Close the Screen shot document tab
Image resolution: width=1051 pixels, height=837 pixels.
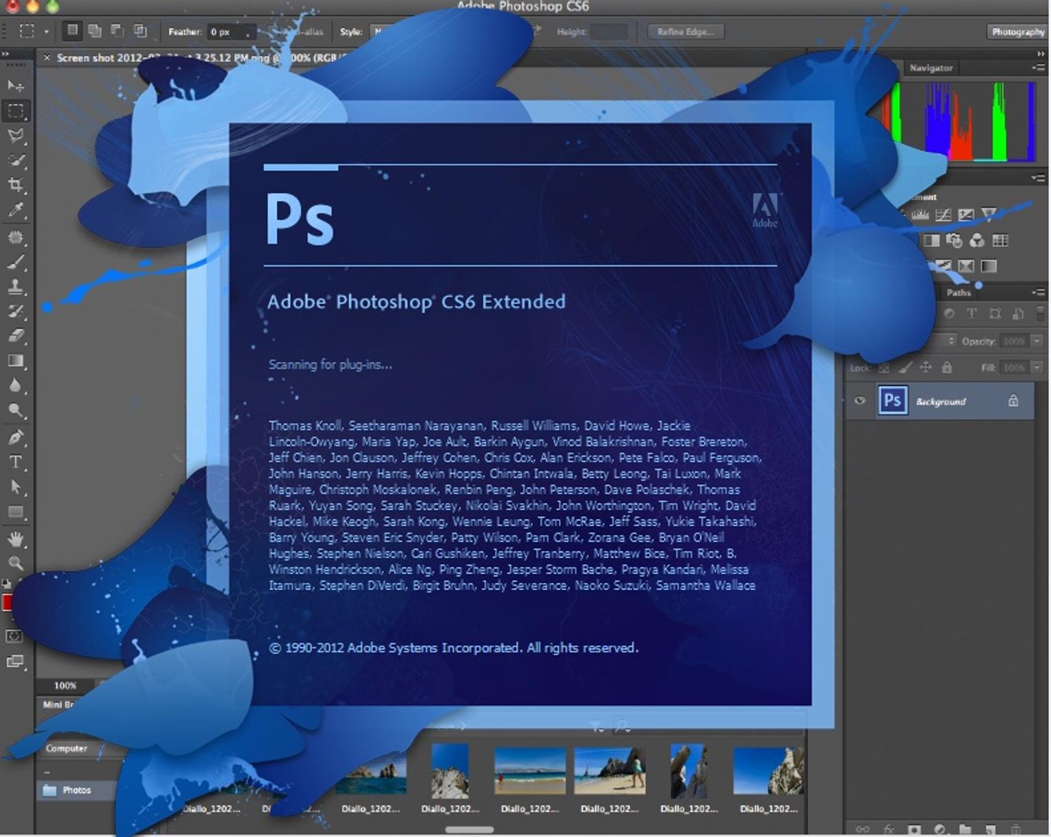tap(47, 57)
